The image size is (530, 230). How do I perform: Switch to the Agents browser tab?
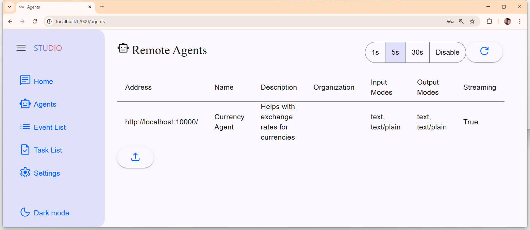pyautogui.click(x=51, y=7)
